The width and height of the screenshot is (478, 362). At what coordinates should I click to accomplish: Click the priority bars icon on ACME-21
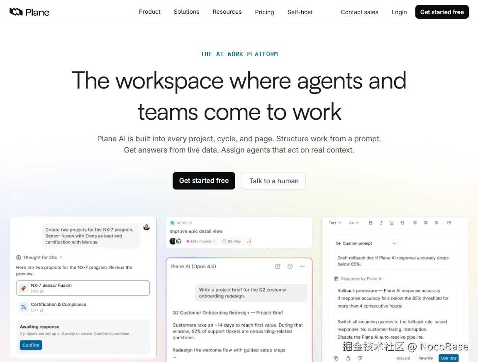coord(249,241)
